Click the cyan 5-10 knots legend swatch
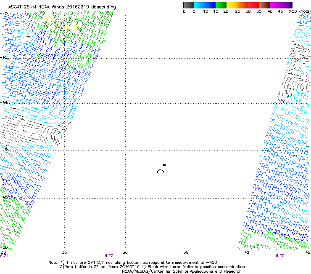The height and width of the screenshot is (274, 311). (199, 5)
